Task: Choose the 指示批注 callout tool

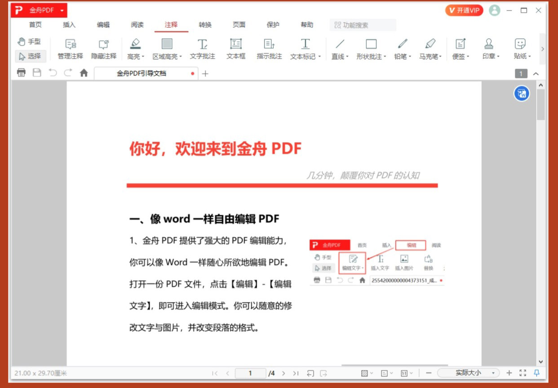Action: 269,49
